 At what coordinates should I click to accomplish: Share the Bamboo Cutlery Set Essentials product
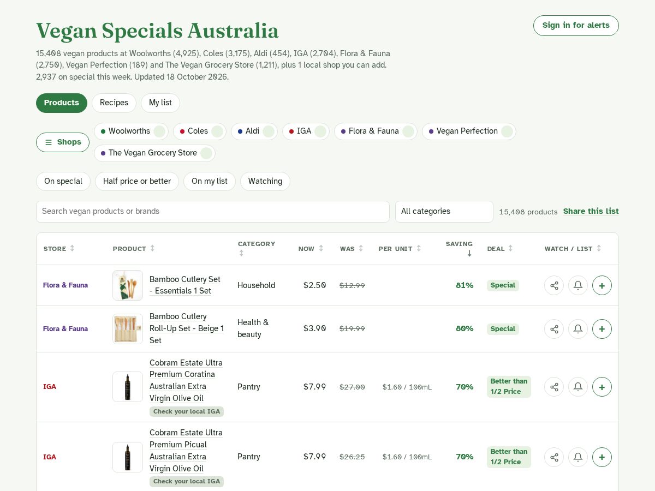554,285
